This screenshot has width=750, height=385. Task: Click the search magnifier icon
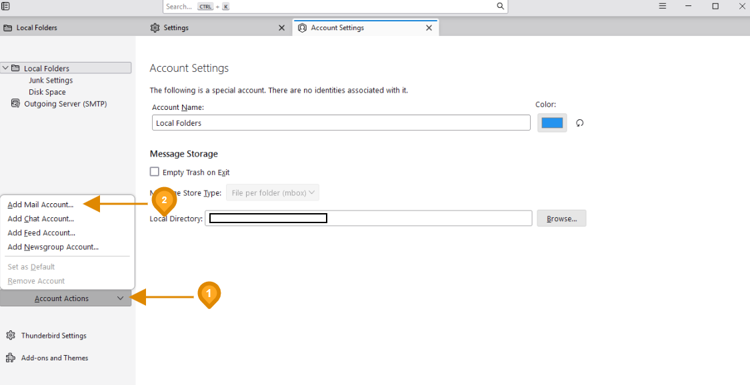[x=500, y=6]
